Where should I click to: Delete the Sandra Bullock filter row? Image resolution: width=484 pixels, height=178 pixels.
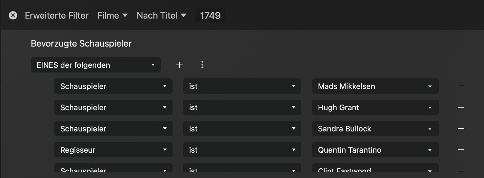tap(461, 128)
